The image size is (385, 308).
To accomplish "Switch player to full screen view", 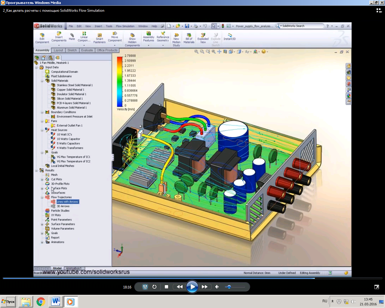I will click(x=377, y=287).
